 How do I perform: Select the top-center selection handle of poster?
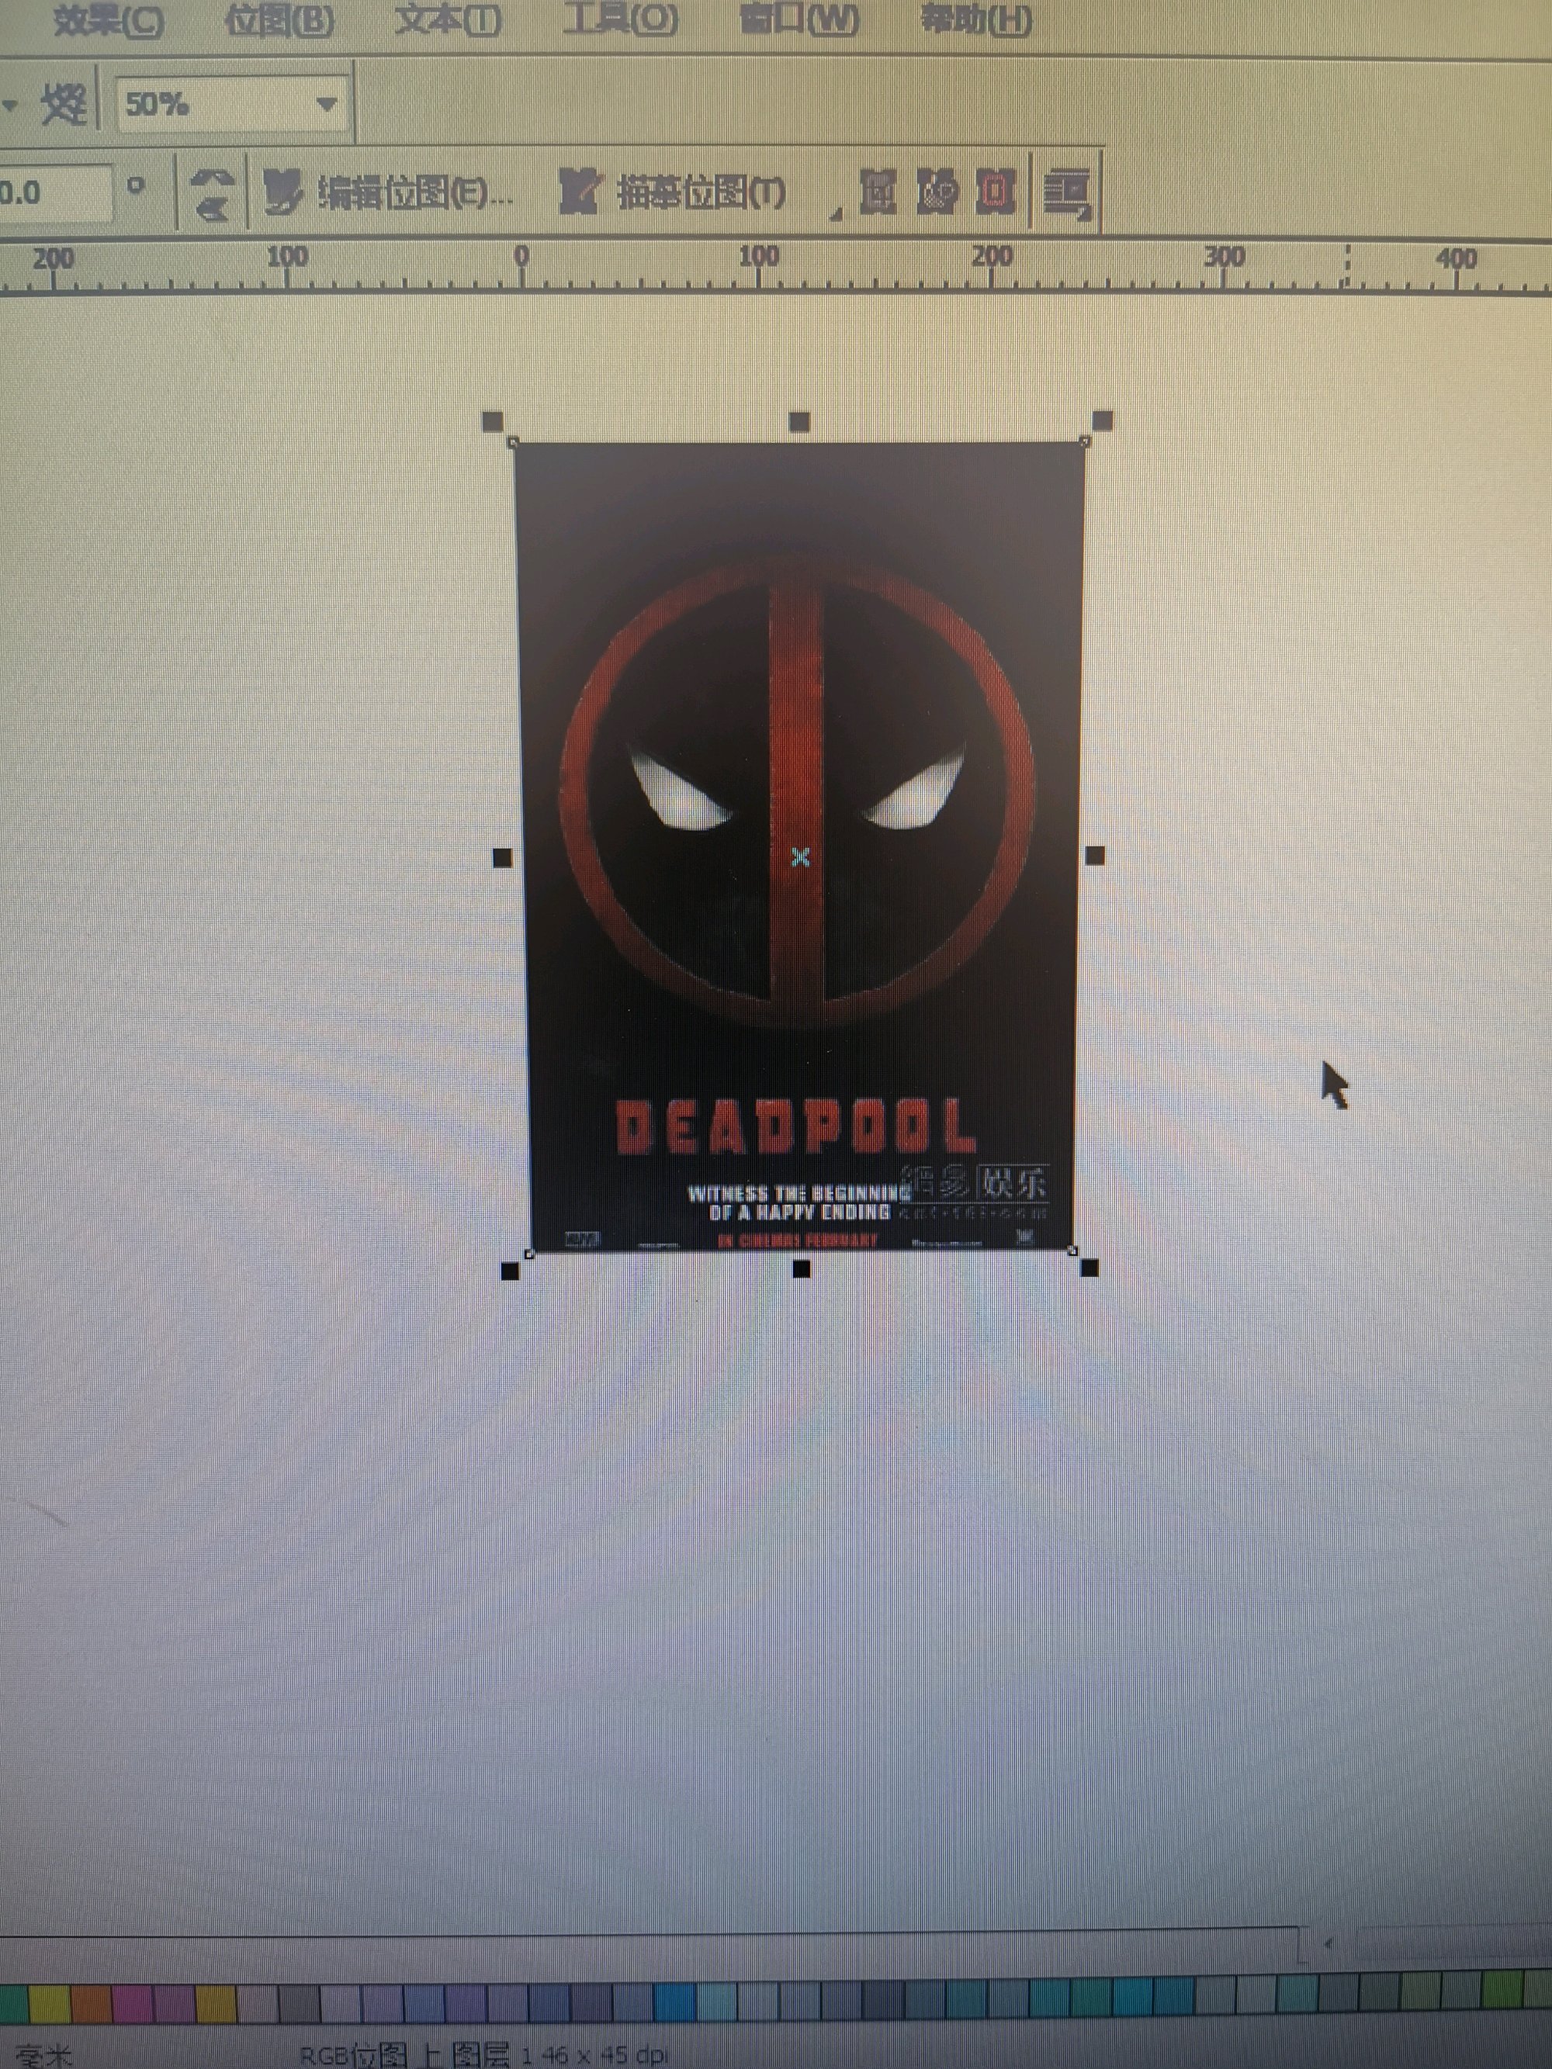click(799, 422)
